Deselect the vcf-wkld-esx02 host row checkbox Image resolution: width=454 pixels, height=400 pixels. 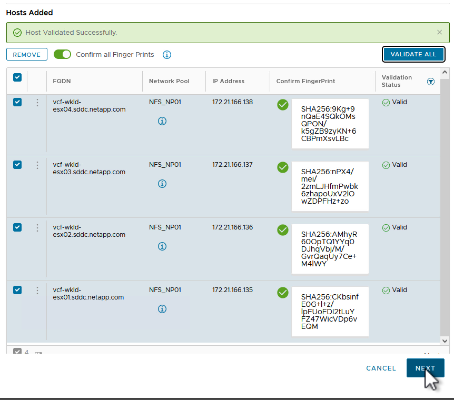click(17, 227)
